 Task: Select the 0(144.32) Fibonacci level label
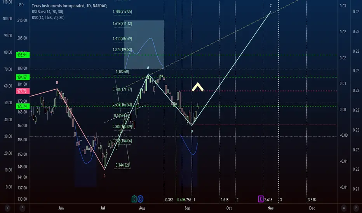tap(122, 165)
